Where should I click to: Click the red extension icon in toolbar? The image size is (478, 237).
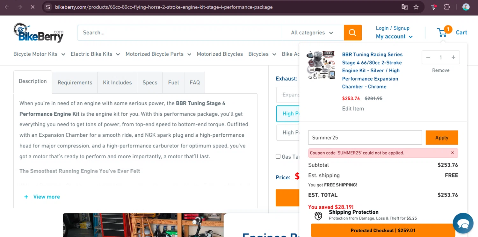(434, 7)
